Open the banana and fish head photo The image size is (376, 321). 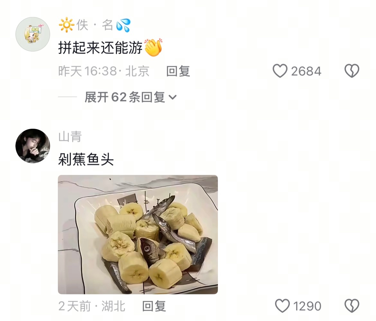tap(138, 235)
